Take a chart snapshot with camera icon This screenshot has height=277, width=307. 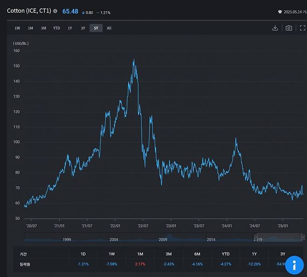289,28
